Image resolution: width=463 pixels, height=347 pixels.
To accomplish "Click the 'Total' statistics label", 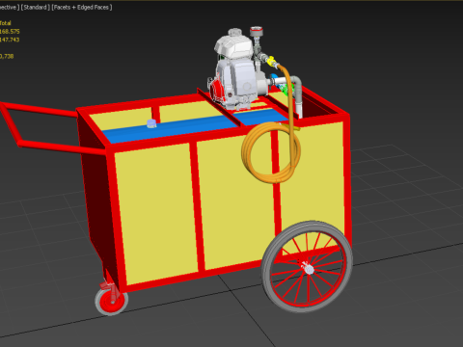I will tap(6, 23).
